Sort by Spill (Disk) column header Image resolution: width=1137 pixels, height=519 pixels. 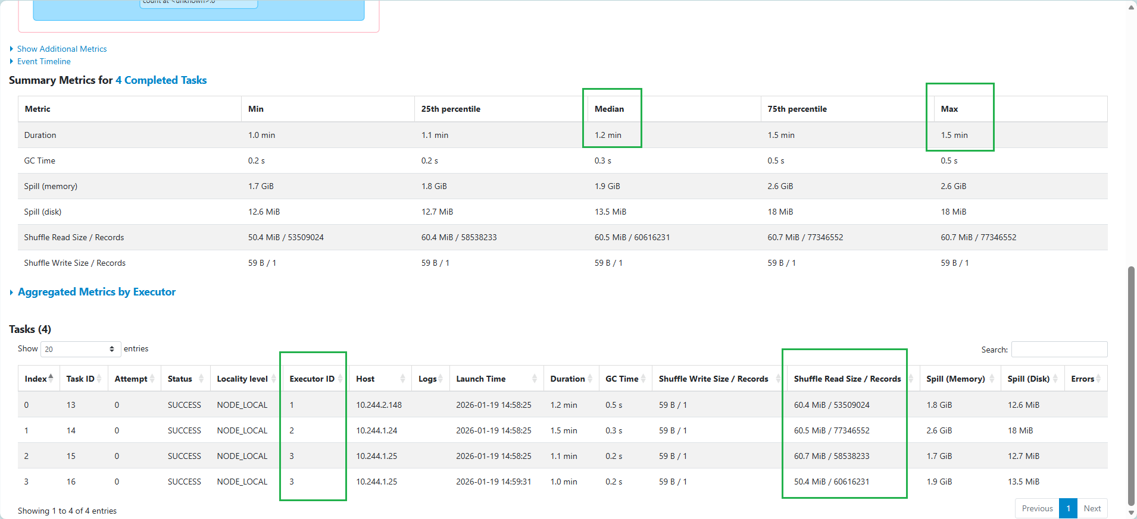(x=1028, y=379)
